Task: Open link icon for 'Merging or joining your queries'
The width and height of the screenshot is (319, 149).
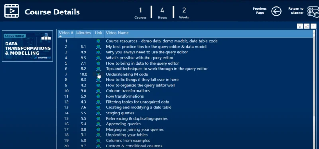Action: [x=98, y=129]
